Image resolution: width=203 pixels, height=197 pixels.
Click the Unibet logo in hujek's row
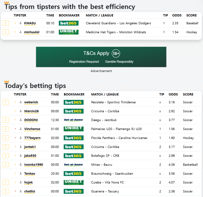73,182
